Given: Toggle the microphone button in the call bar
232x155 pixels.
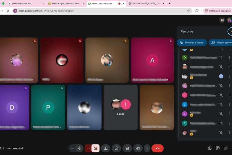Looking at the screenshot, I should [79, 148].
